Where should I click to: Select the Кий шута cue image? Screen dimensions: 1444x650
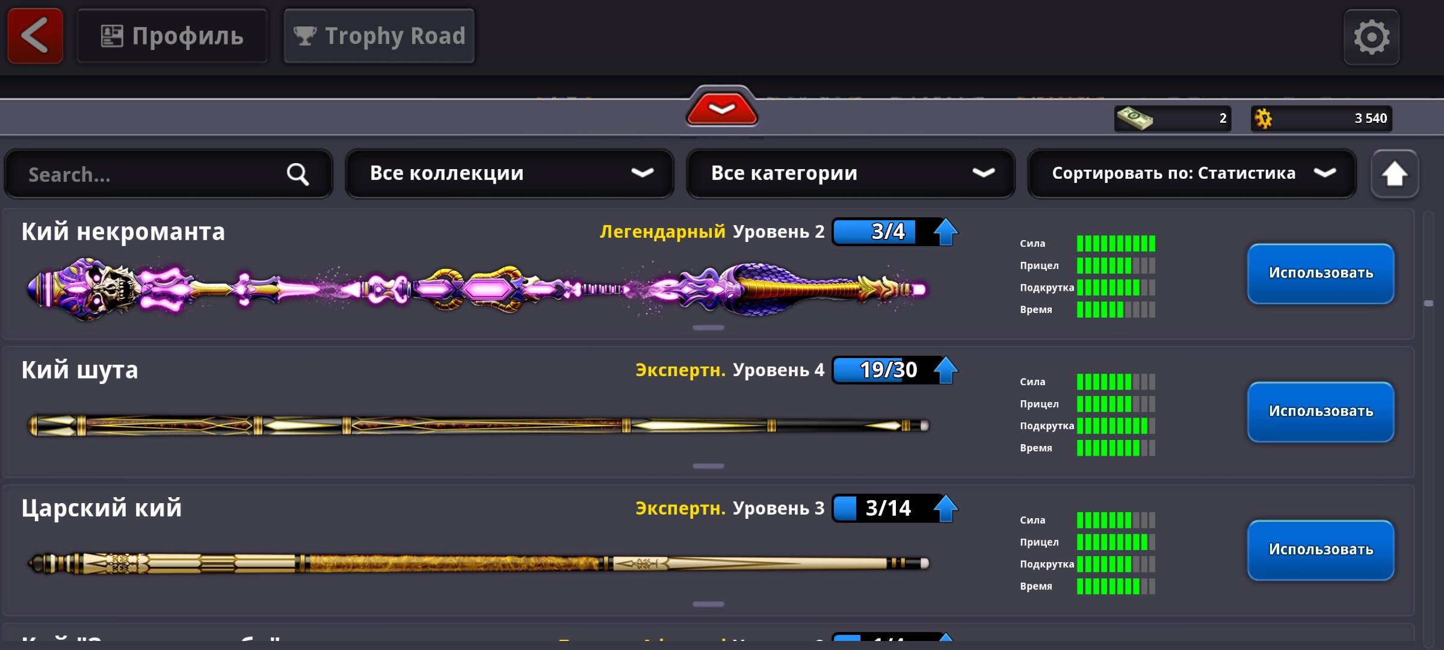479,426
